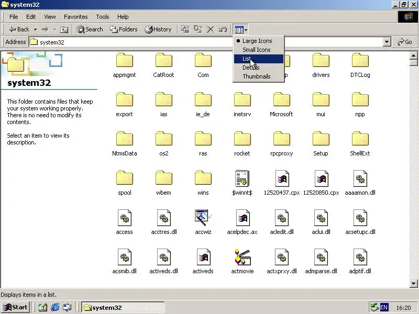The width and height of the screenshot is (419, 314).
Task: Open the Edit menu
Action: 31,17
